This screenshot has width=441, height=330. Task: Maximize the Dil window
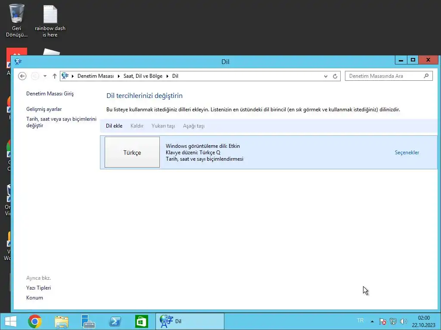[413, 60]
